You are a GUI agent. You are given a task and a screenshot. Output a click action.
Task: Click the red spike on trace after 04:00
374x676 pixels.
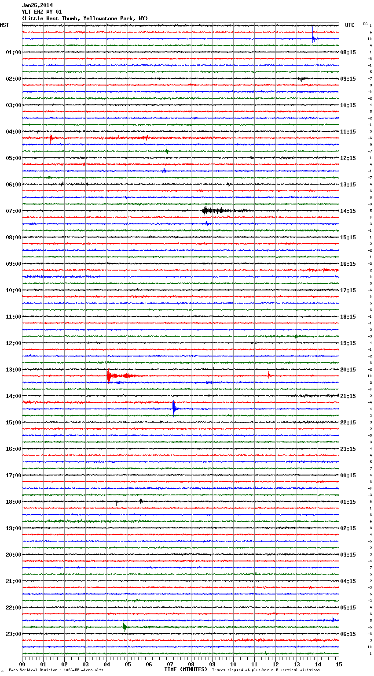[x=51, y=139]
